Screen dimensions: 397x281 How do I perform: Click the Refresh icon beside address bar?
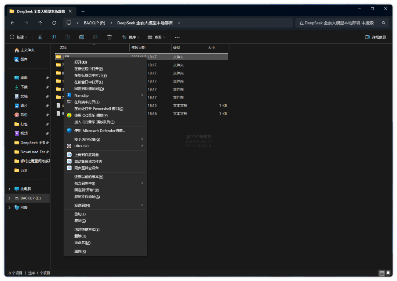tap(54, 23)
